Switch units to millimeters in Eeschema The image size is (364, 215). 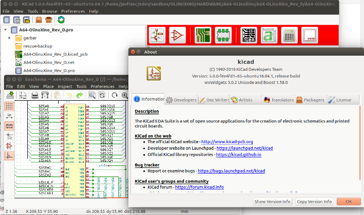9,126
